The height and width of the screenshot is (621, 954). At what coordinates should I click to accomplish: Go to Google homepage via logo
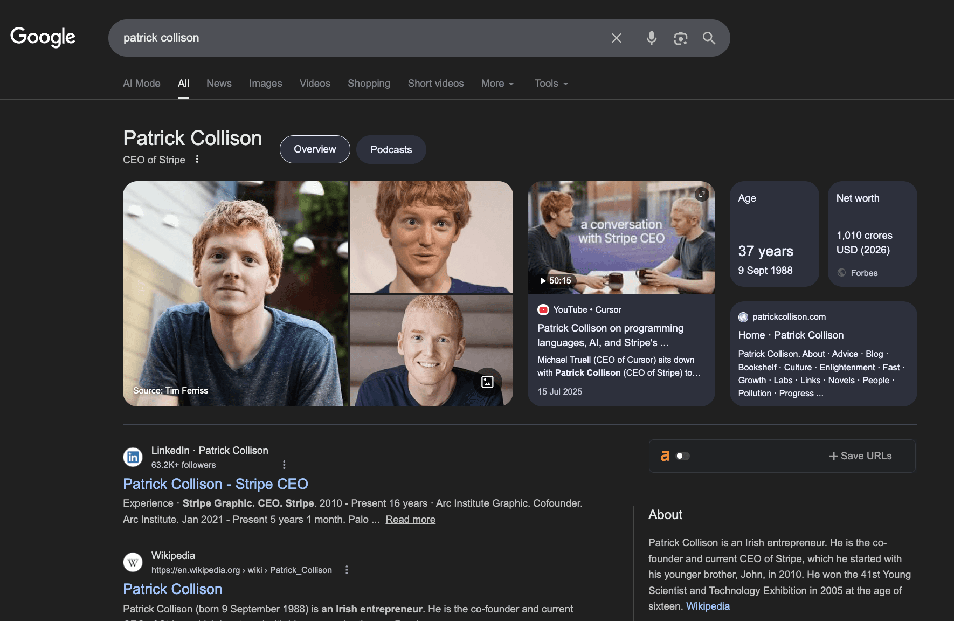click(43, 37)
